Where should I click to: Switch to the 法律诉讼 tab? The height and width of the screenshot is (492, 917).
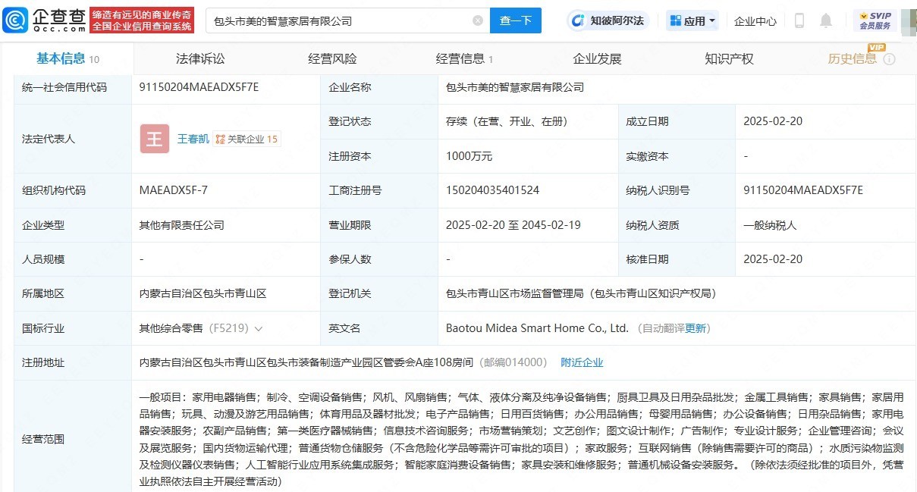click(x=200, y=59)
